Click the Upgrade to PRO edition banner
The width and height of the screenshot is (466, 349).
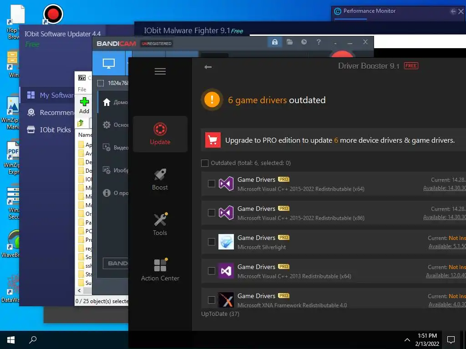coord(334,140)
